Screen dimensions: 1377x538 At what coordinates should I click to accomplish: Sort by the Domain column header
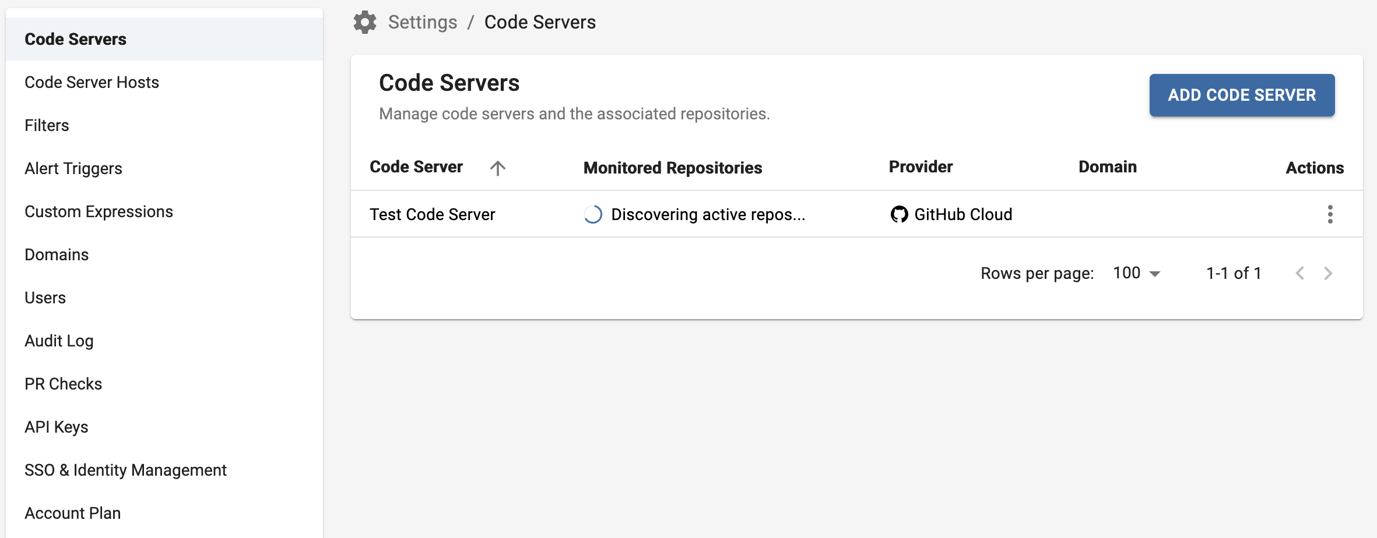click(1108, 167)
